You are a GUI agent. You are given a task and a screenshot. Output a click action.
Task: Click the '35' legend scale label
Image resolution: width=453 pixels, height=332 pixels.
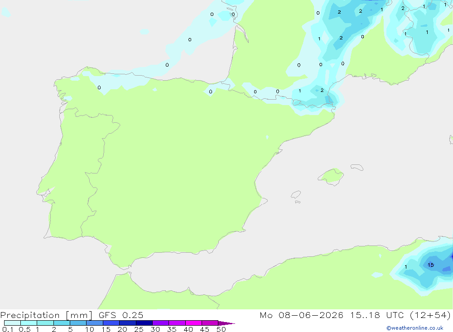(172, 329)
